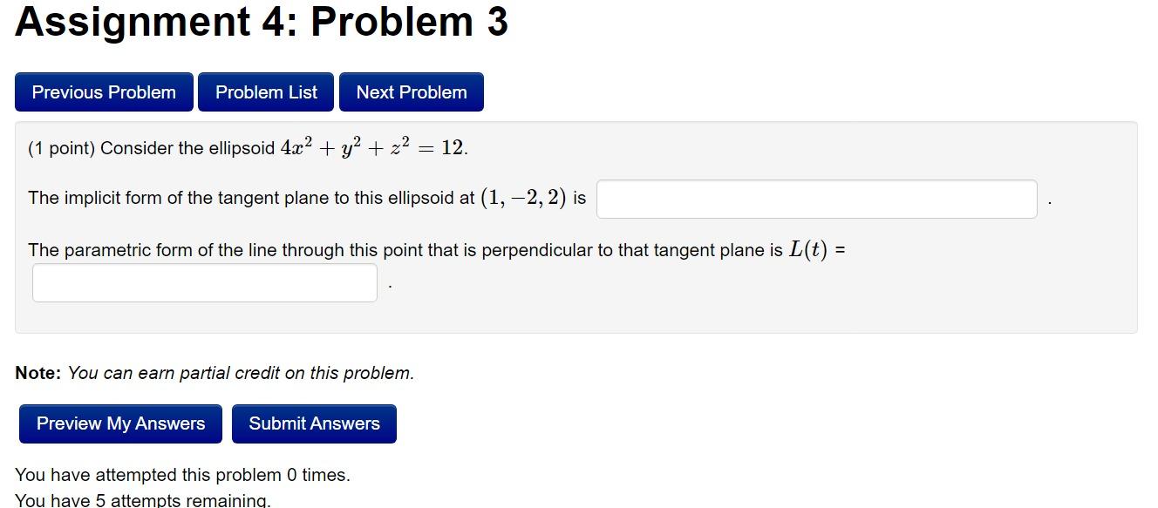Select the empty tangent plane entry field
Screen dimensions: 1158x508
(x=816, y=198)
